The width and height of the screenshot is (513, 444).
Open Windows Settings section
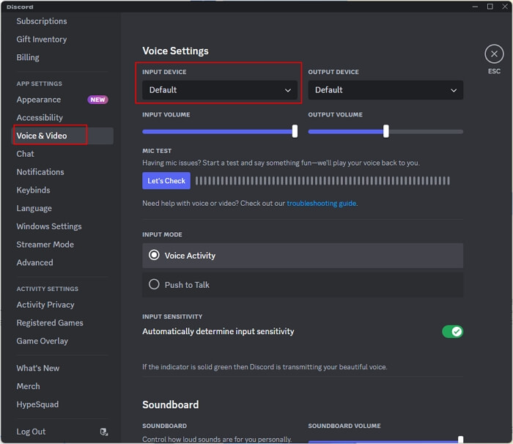[49, 226]
